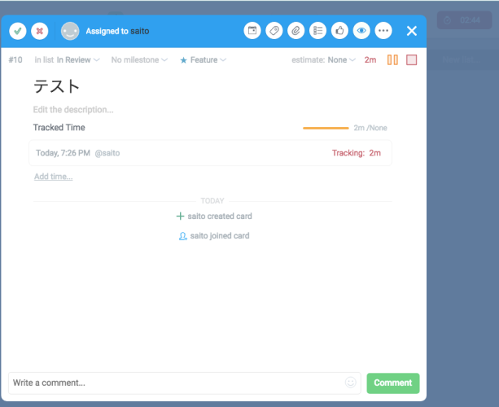Viewport: 499px width, 407px height.
Task: Click the Tracked Time heading
Action: (x=59, y=128)
